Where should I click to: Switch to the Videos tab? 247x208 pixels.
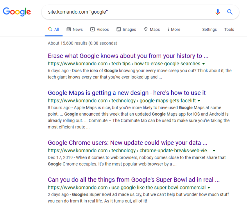click(x=100, y=29)
